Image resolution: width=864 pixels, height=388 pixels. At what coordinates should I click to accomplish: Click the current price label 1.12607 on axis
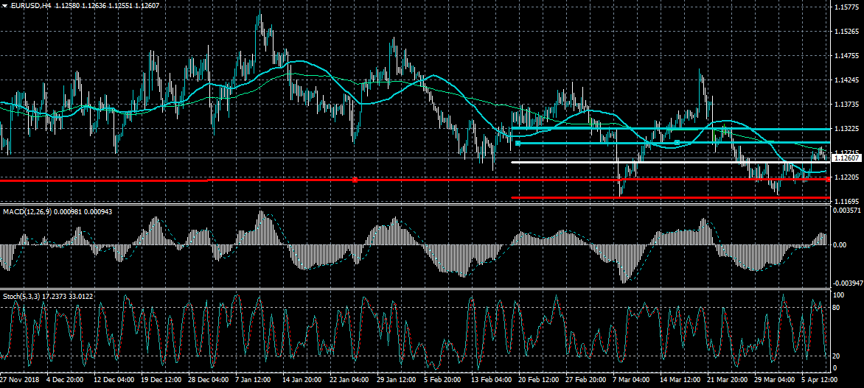[x=846, y=158]
